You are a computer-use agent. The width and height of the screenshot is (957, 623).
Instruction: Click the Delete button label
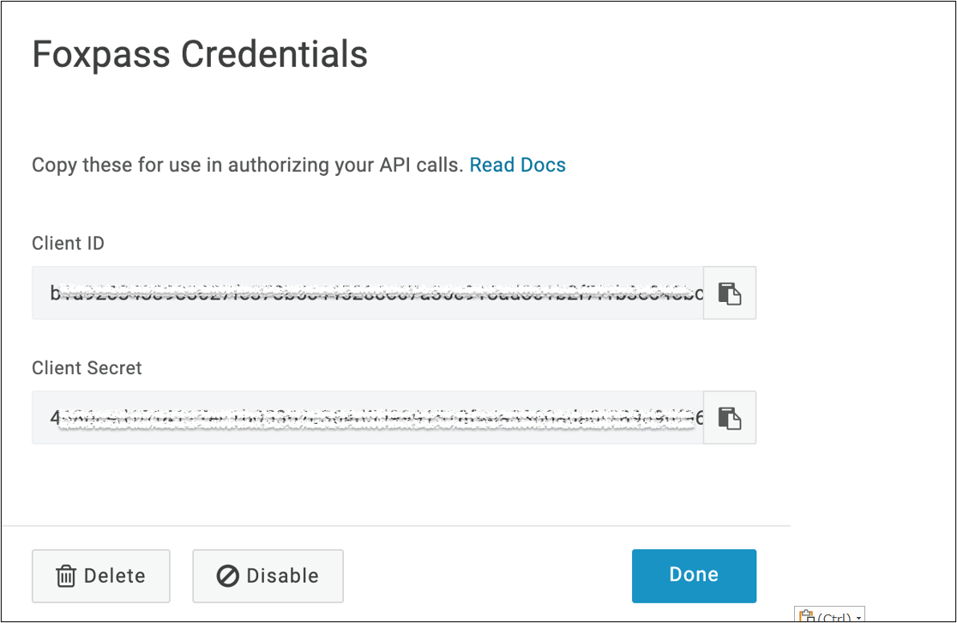click(115, 576)
